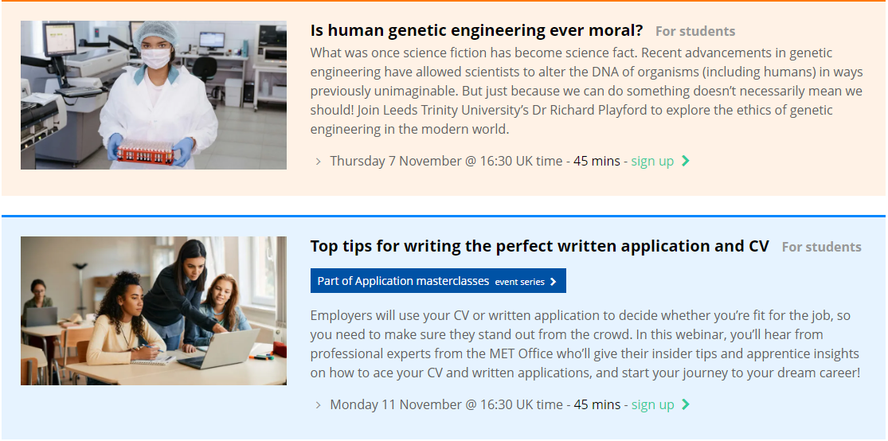Screen dimensions: 888x441
Task: Click grey chevron before Thursday 7 November
Action: (319, 162)
